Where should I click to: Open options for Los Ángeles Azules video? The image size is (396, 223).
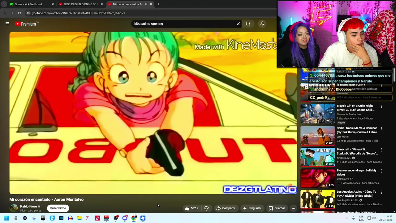[x=382, y=192]
